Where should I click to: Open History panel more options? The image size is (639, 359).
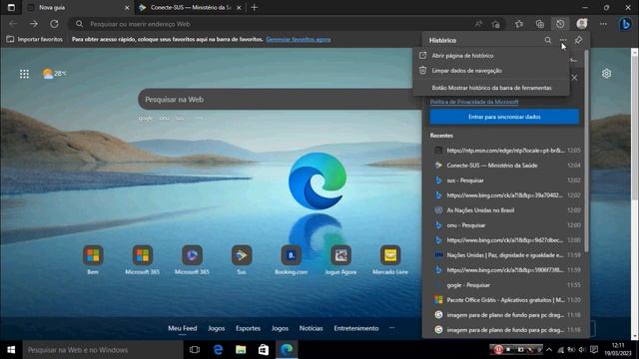pos(563,40)
